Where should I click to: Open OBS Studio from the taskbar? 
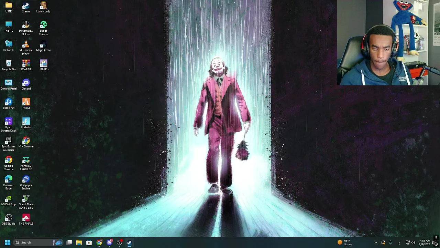(119, 242)
